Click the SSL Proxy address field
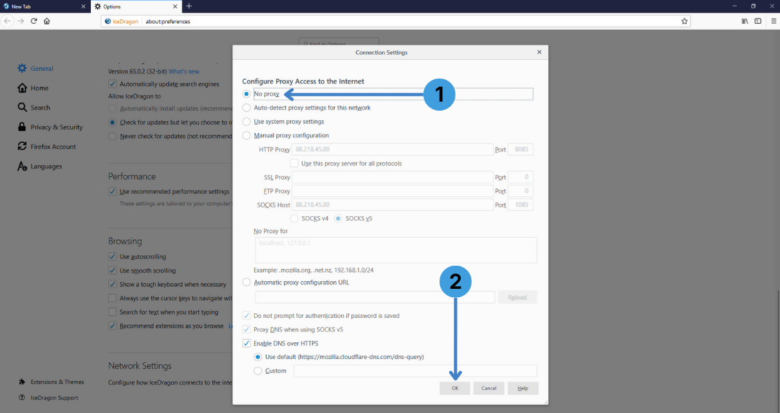780x413 pixels. (x=393, y=177)
